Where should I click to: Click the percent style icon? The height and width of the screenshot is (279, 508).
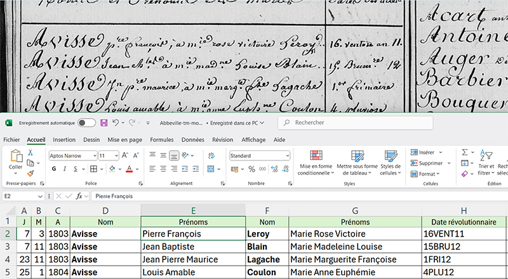(x=251, y=169)
